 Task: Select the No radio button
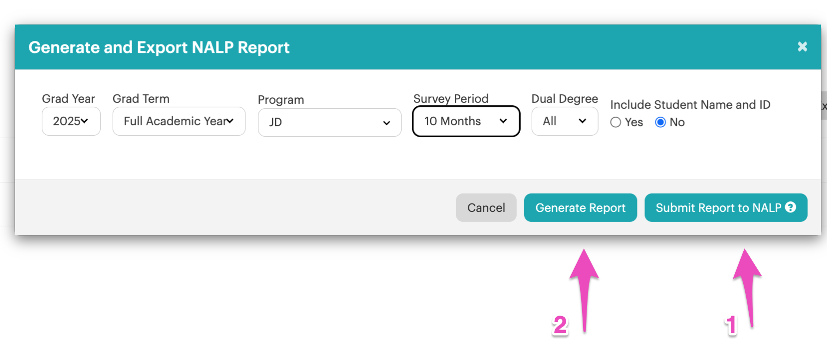tap(660, 122)
